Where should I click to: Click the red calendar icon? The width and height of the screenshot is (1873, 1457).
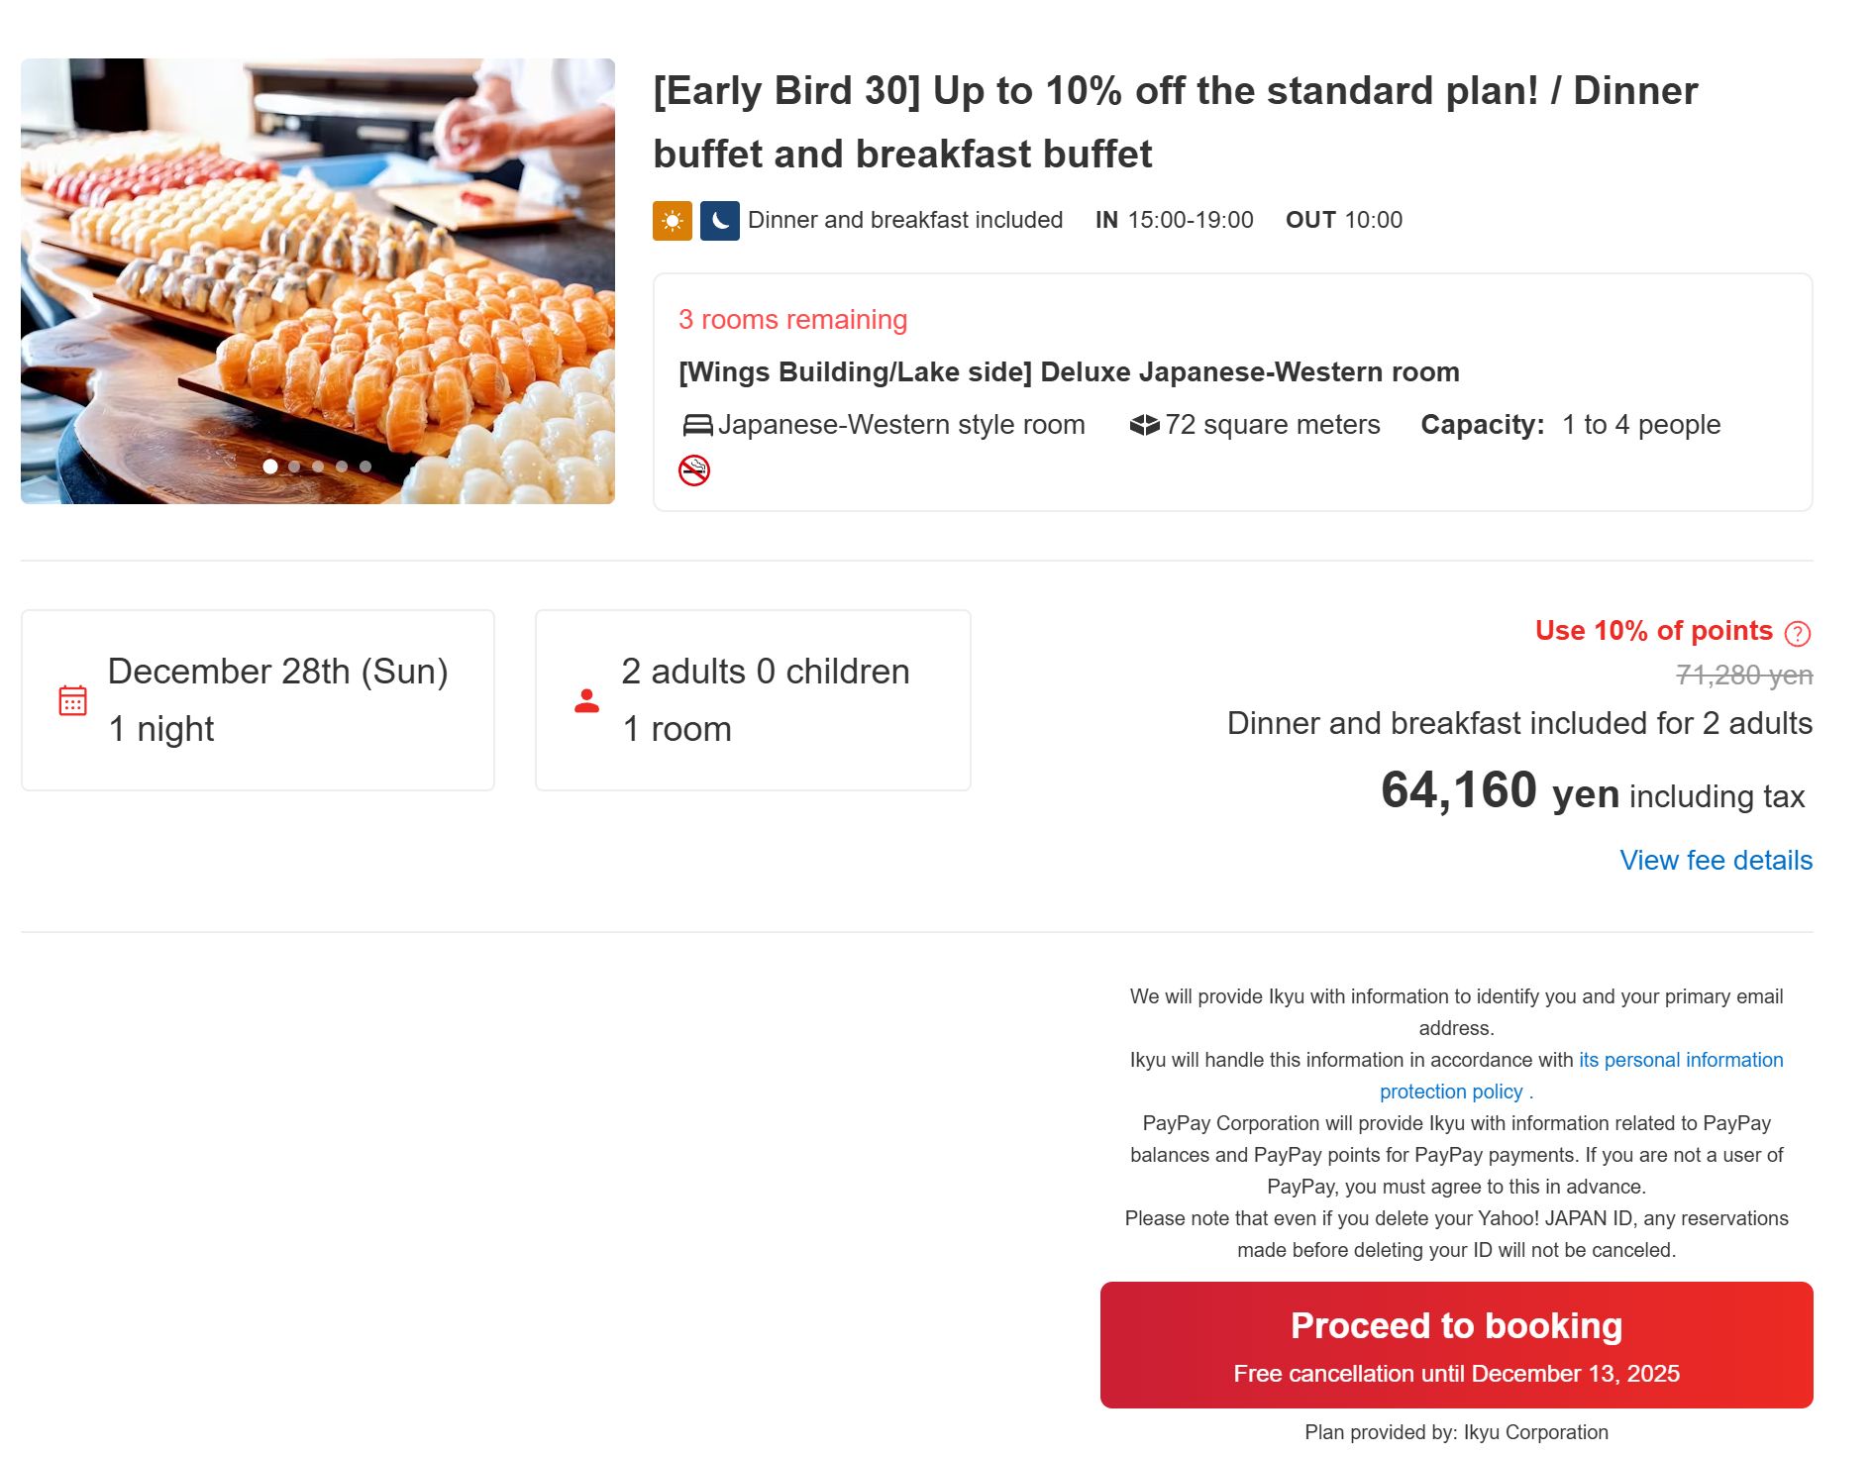pyautogui.click(x=73, y=700)
